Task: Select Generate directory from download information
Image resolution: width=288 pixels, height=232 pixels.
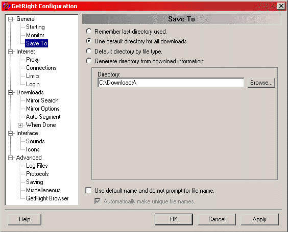Action: pyautogui.click(x=88, y=61)
